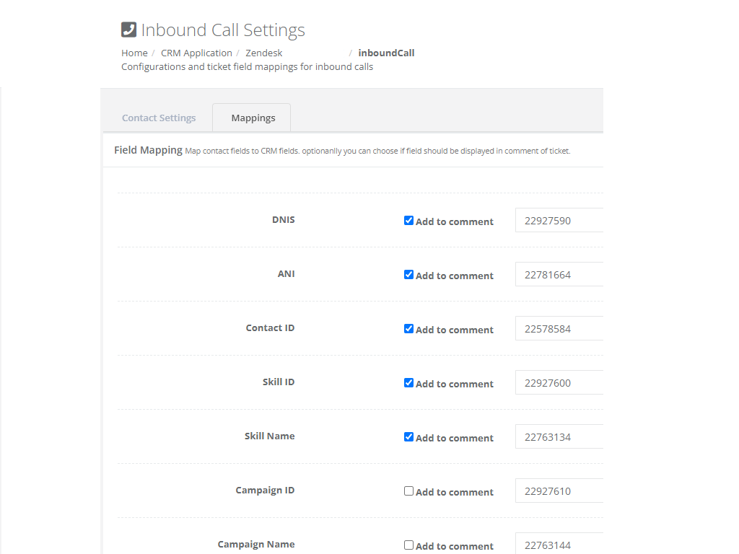Switch to the Contact Settings tab
The height and width of the screenshot is (554, 739).
[159, 118]
